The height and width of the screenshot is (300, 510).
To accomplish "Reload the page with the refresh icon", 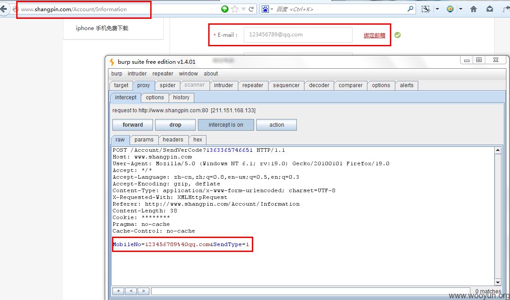I will click(251, 9).
